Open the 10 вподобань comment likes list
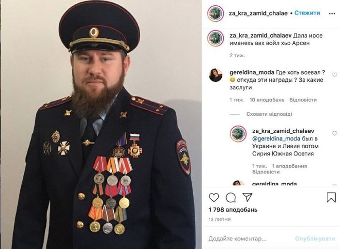The width and height of the screenshot is (339, 249). (267, 100)
